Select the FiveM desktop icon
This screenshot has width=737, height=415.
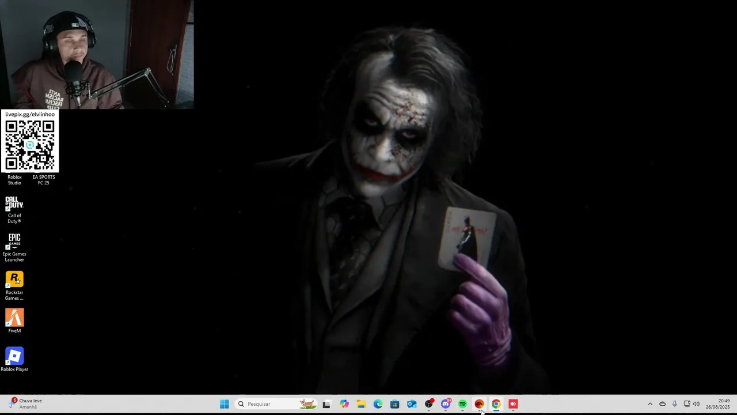point(14,321)
